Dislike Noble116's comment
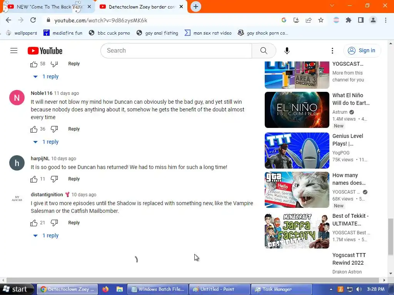 54,129
